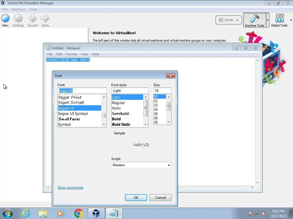
Task: Open Global Tools icon in VirtualBox
Action: [x=279, y=19]
